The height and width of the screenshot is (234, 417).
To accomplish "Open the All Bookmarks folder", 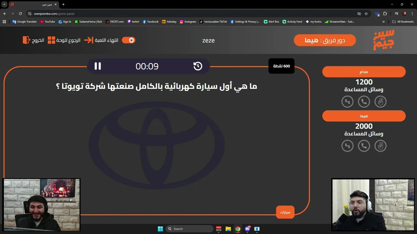I will 403,22.
